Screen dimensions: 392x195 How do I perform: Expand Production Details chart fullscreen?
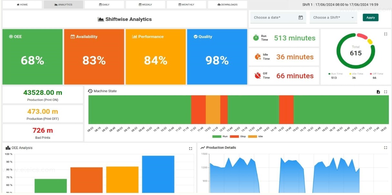pyautogui.click(x=386, y=148)
